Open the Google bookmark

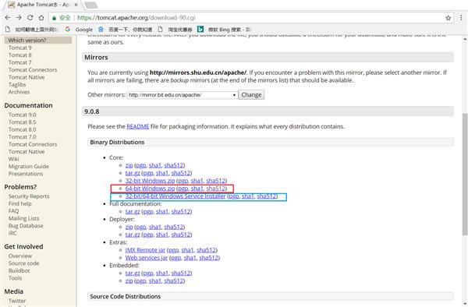click(79, 30)
